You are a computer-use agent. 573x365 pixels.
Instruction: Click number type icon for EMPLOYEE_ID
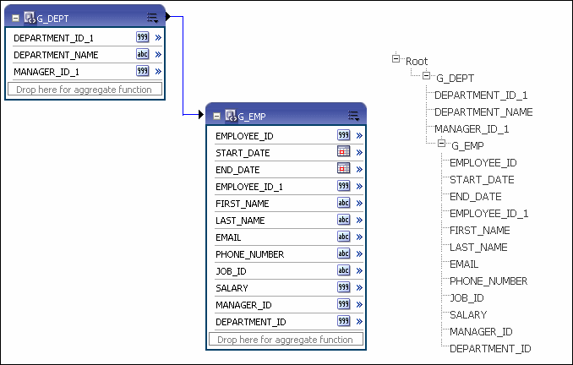(343, 135)
